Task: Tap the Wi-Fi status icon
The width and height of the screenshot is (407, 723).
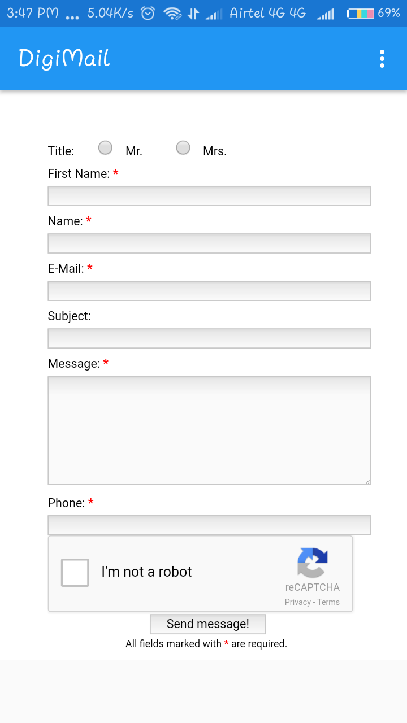Action: click(172, 12)
